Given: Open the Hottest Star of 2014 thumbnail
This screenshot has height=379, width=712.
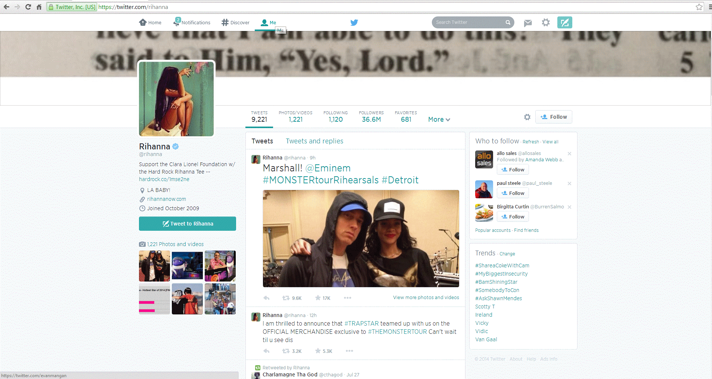Looking at the screenshot, I should point(154,299).
